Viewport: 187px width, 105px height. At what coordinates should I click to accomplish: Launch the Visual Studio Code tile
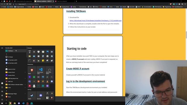pyautogui.click(x=41, y=70)
